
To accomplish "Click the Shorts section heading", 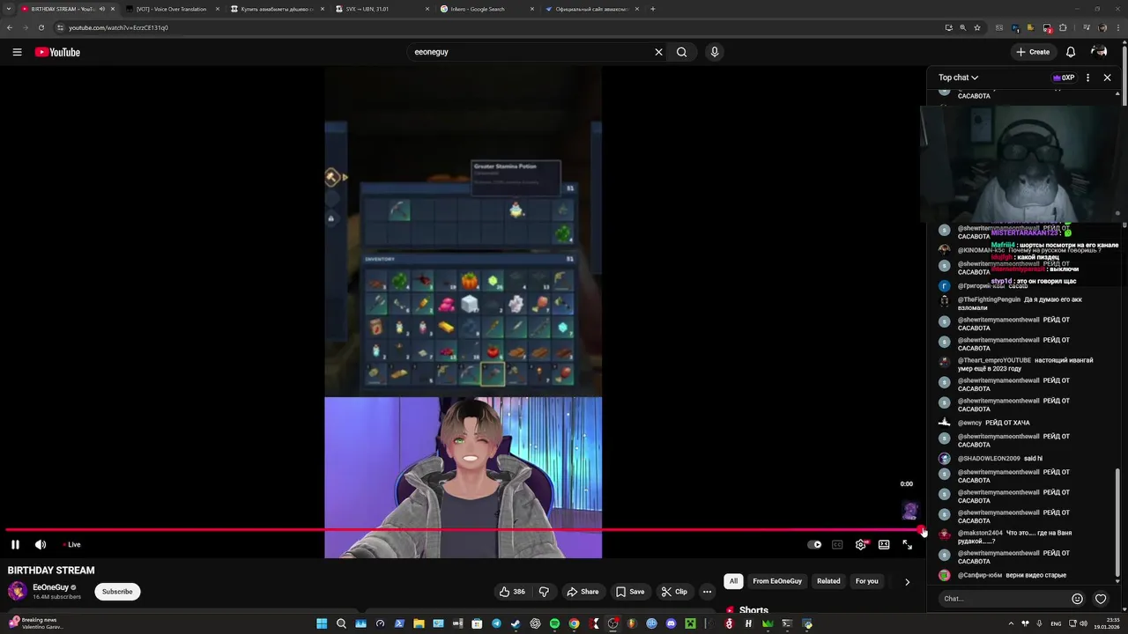I will pyautogui.click(x=753, y=610).
